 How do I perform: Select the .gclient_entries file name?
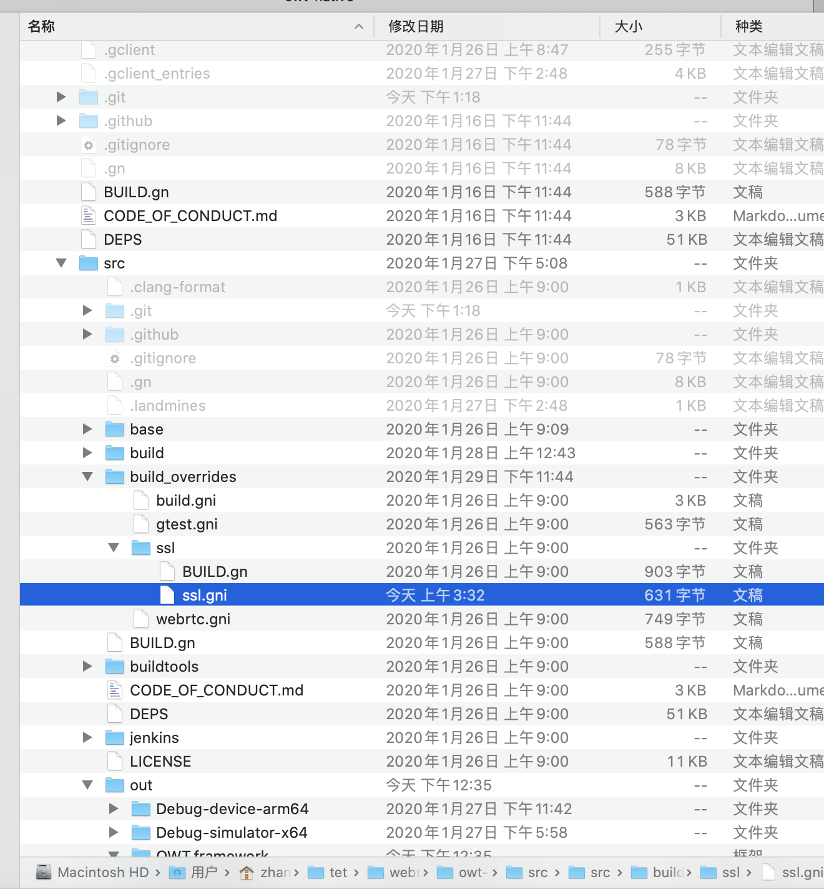click(157, 73)
